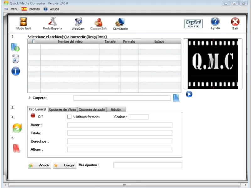251x188 pixels.
Task: Switch to Opciones de Vídeo tab
Action: [62, 109]
